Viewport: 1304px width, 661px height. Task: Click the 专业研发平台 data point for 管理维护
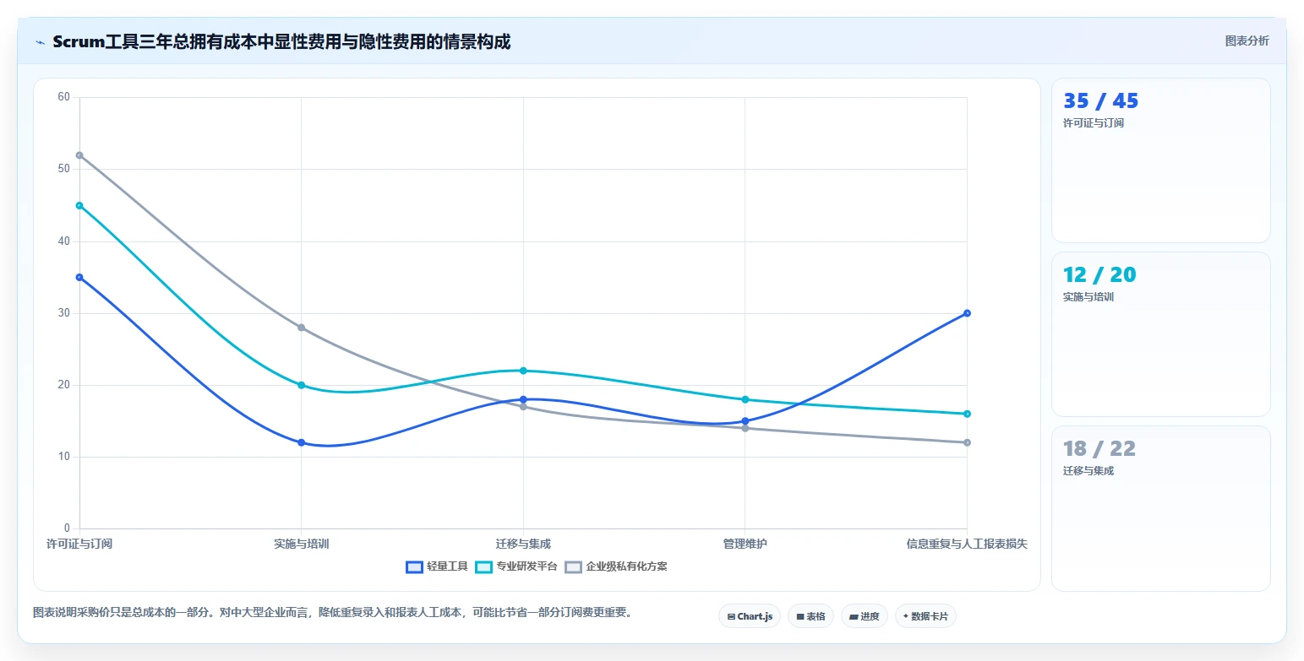tap(745, 399)
